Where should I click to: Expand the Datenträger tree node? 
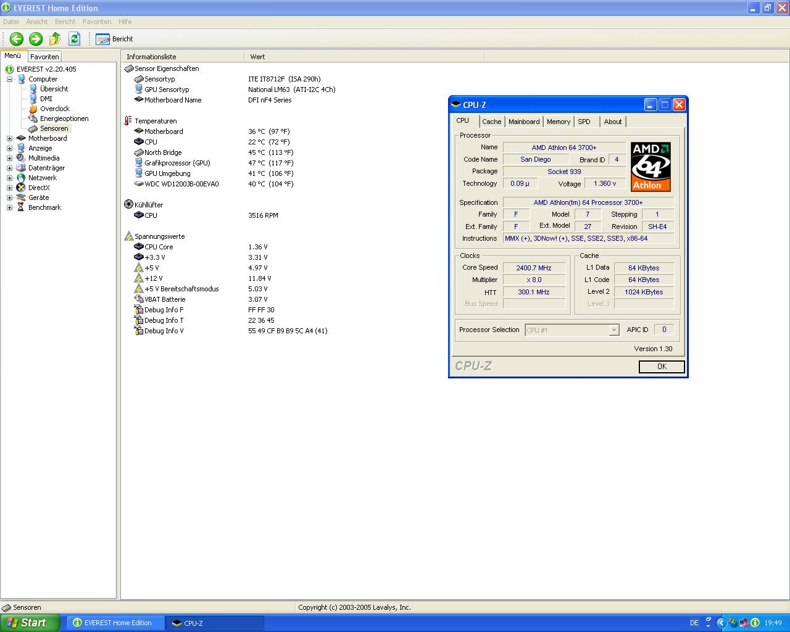click(9, 168)
